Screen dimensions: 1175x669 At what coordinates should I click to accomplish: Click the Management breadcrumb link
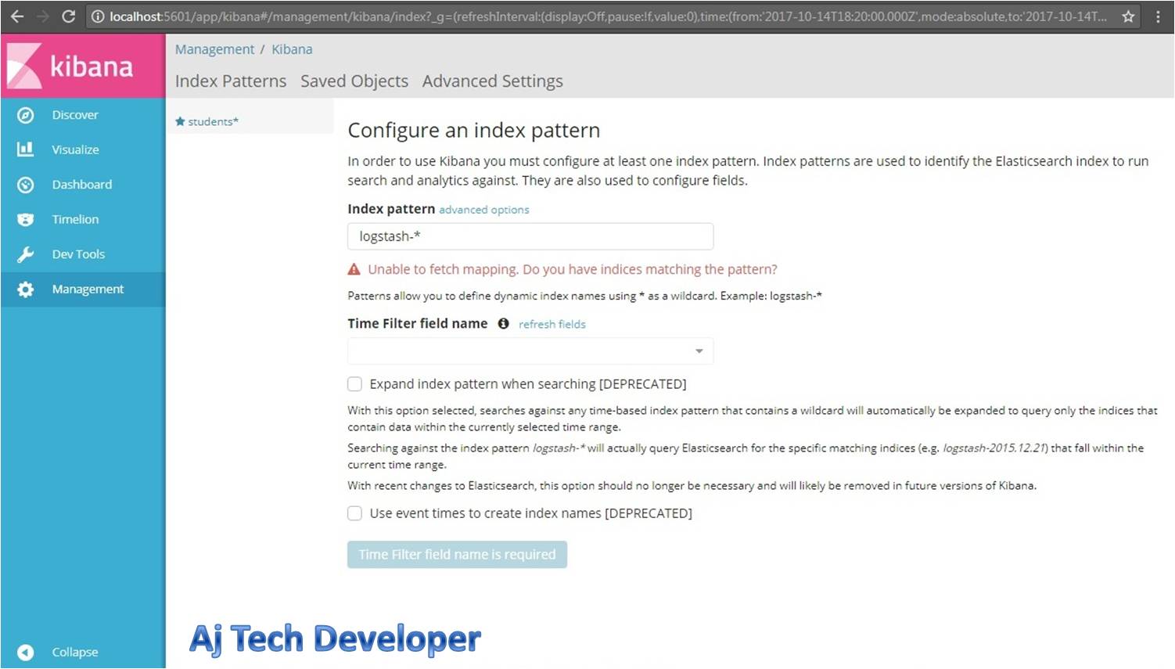coord(214,49)
